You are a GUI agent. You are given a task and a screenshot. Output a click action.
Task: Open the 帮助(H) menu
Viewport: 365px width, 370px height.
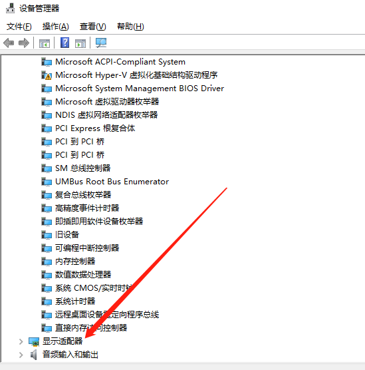[x=130, y=27]
